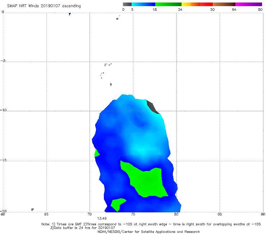Click the latitude axis label '-10'
The width and height of the screenshot is (266, 234).
3,110
